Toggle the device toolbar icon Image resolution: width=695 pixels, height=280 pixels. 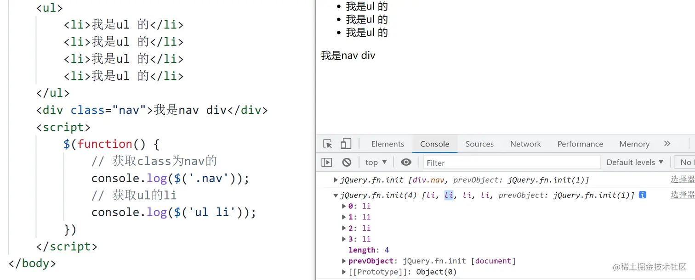[x=346, y=144]
